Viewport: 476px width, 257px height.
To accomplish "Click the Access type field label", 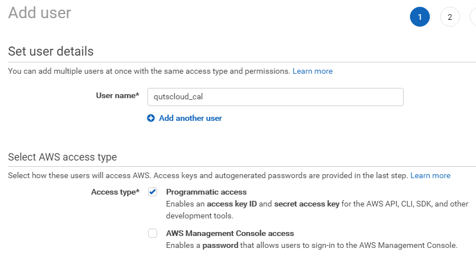I will (x=115, y=192).
